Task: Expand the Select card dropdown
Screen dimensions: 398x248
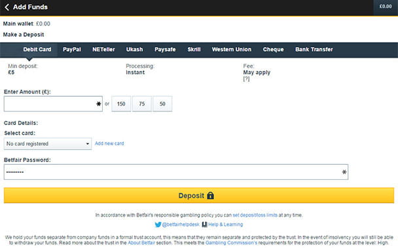Action: (48, 144)
